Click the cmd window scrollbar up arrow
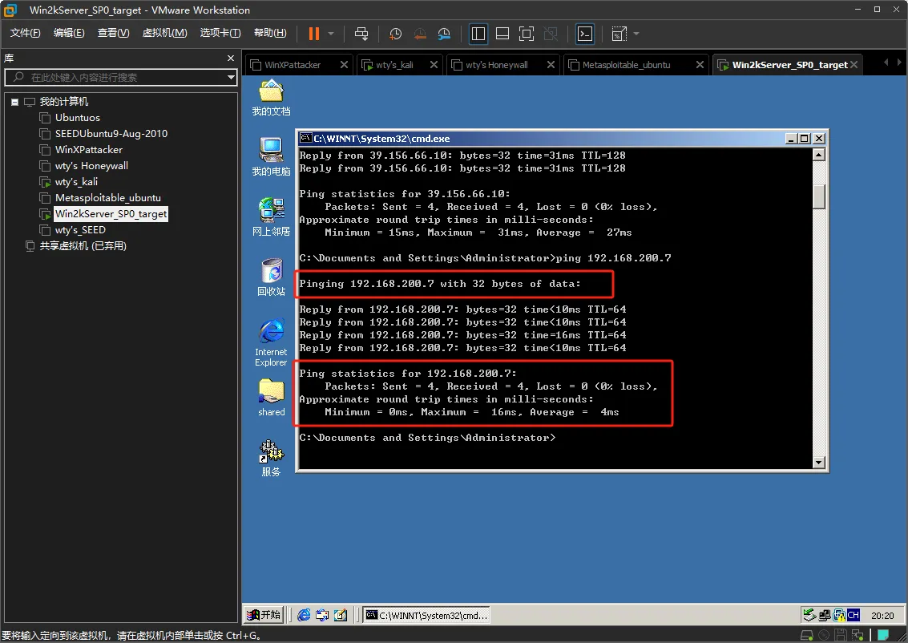Viewport: 908px width, 643px height. 819,155
